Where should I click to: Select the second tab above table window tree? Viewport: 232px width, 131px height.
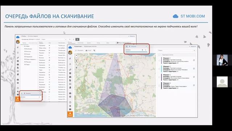(33, 43)
